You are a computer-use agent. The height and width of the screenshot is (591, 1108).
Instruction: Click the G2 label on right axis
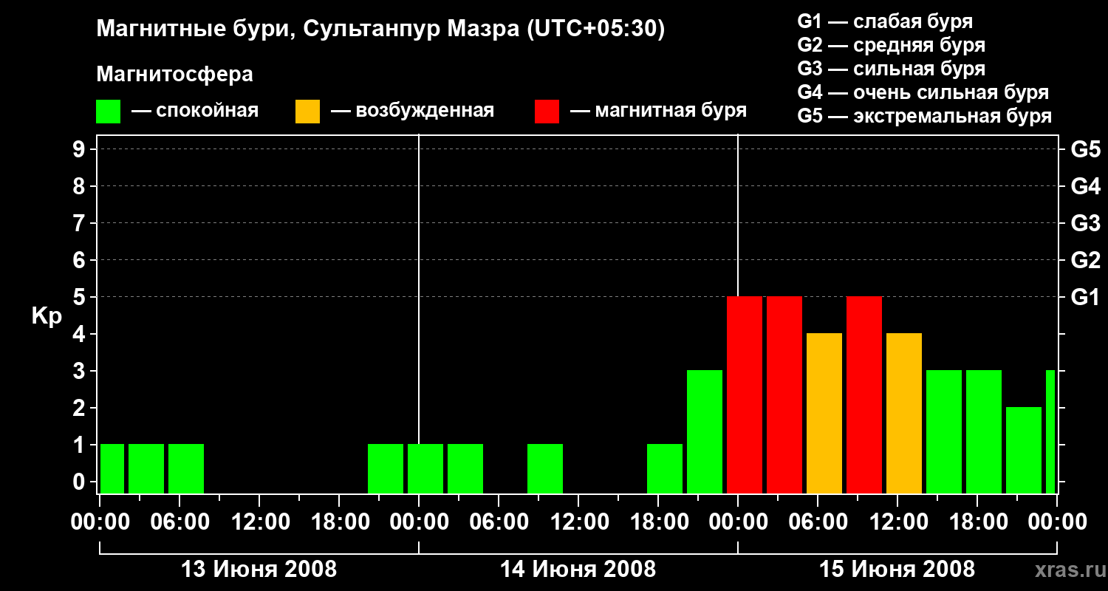coord(1086,261)
